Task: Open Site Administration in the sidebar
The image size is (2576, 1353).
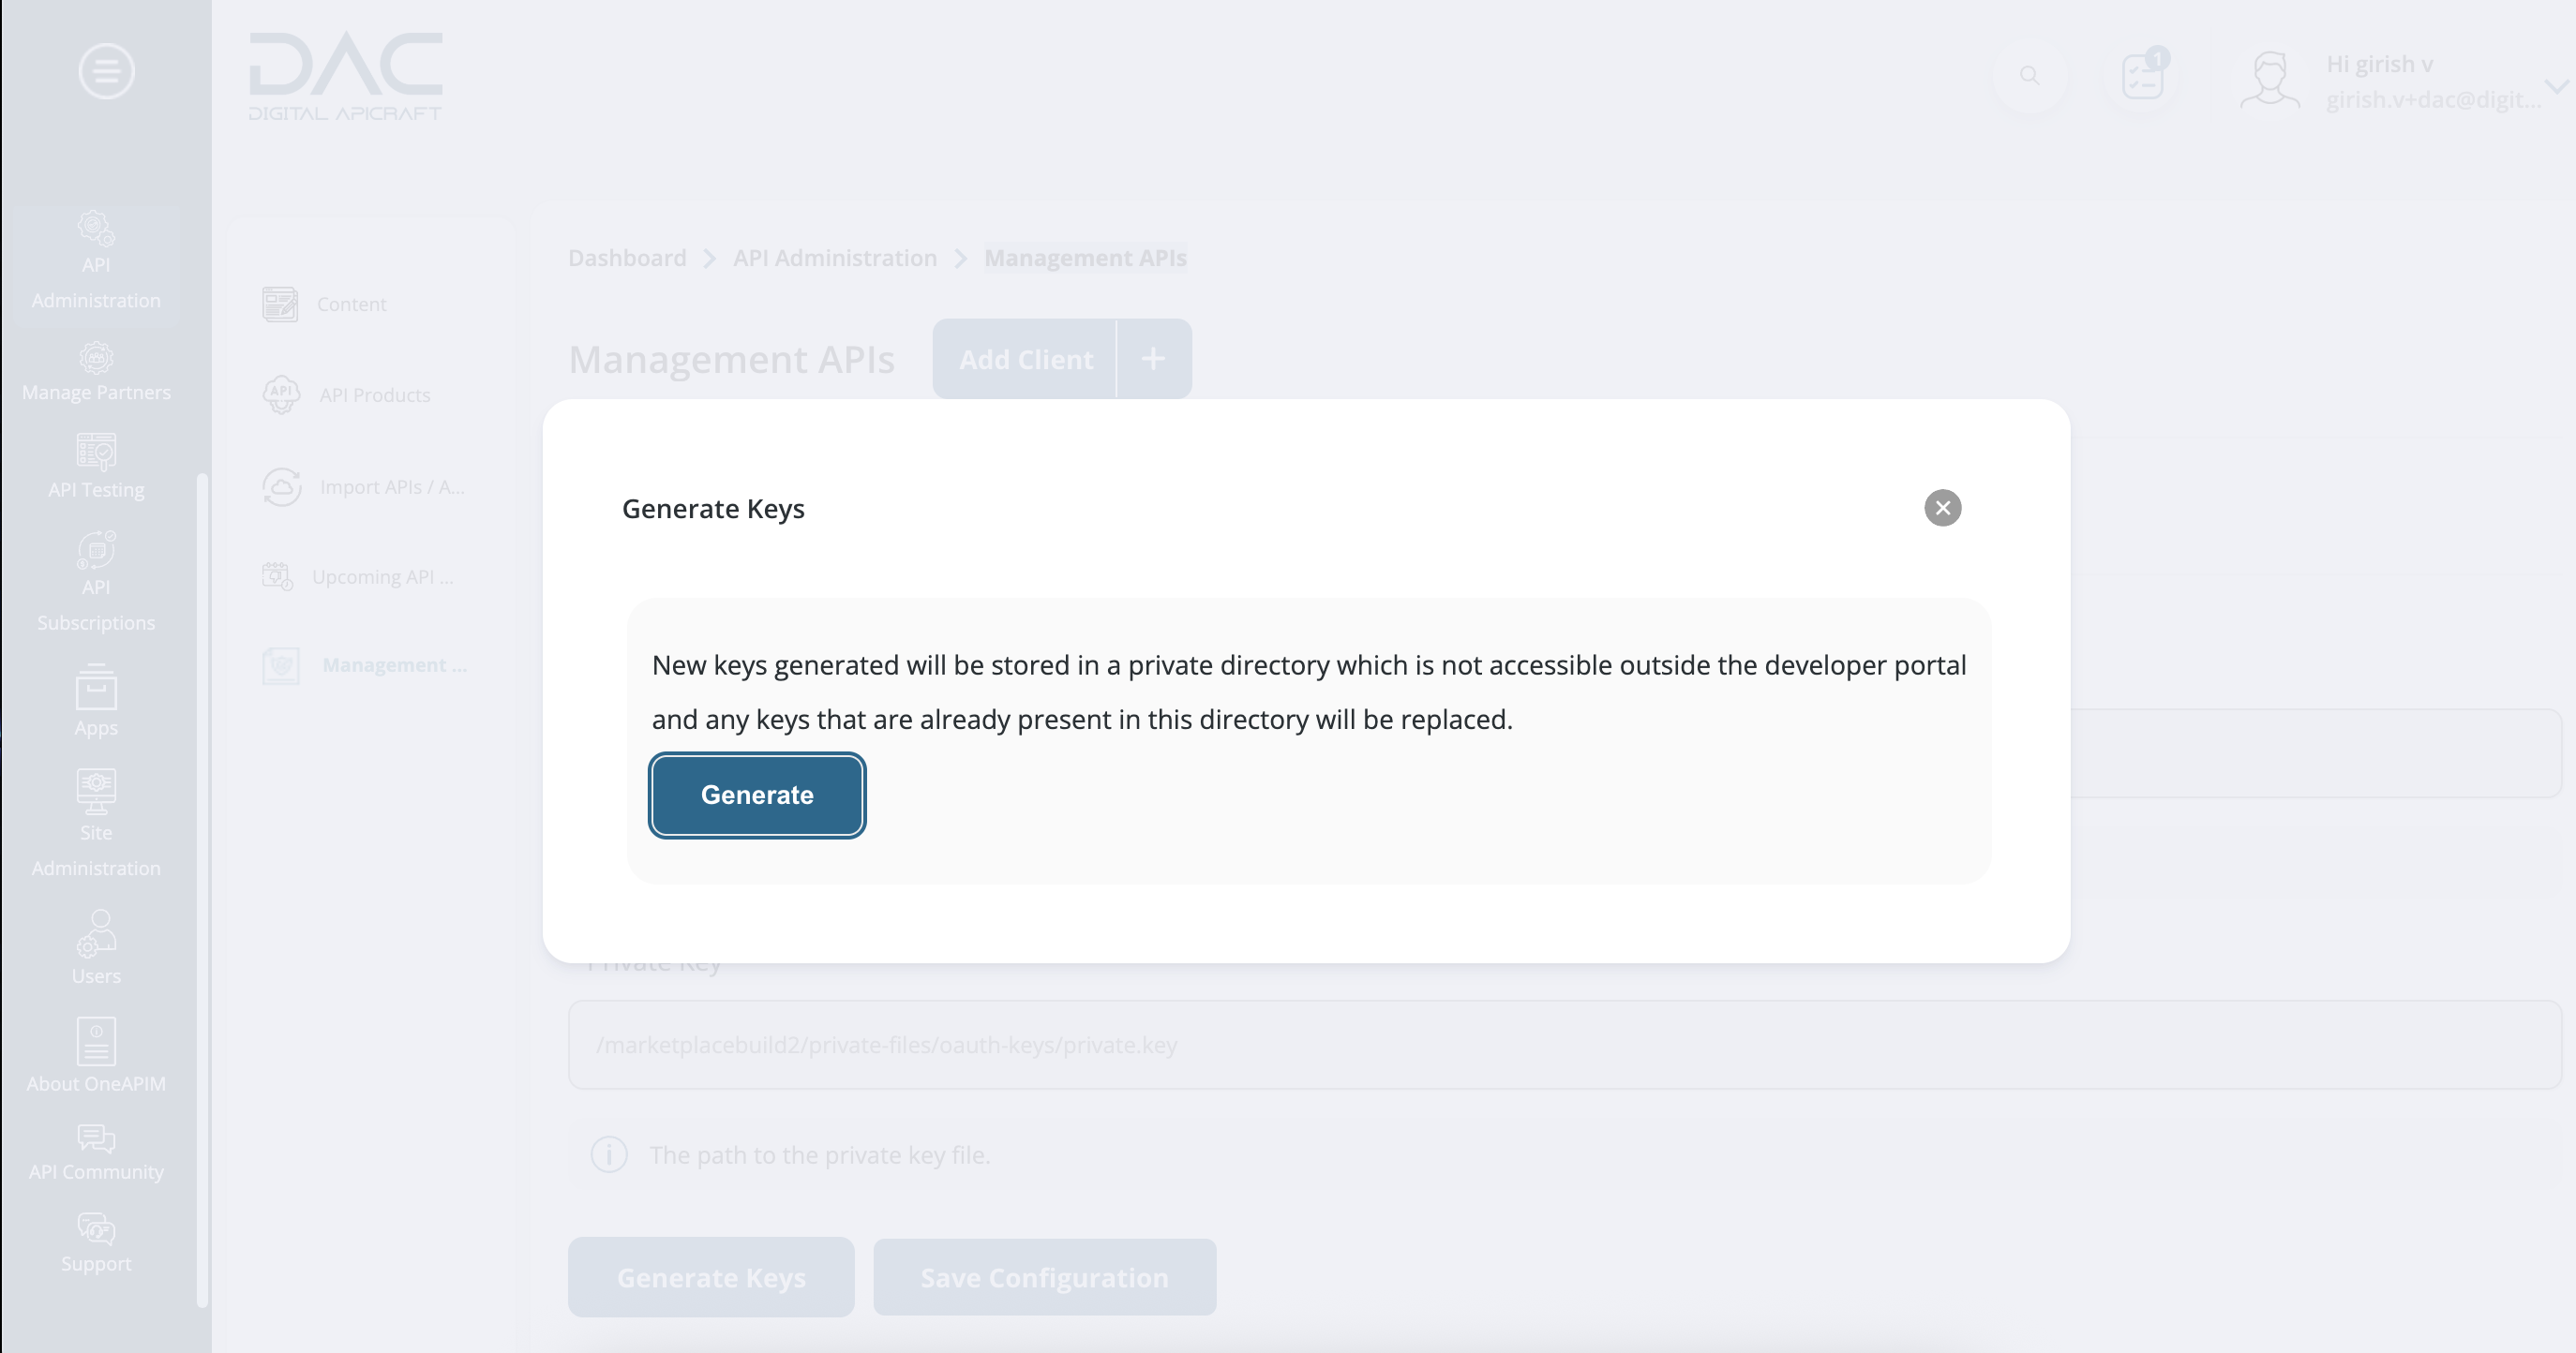Action: pos(96,825)
